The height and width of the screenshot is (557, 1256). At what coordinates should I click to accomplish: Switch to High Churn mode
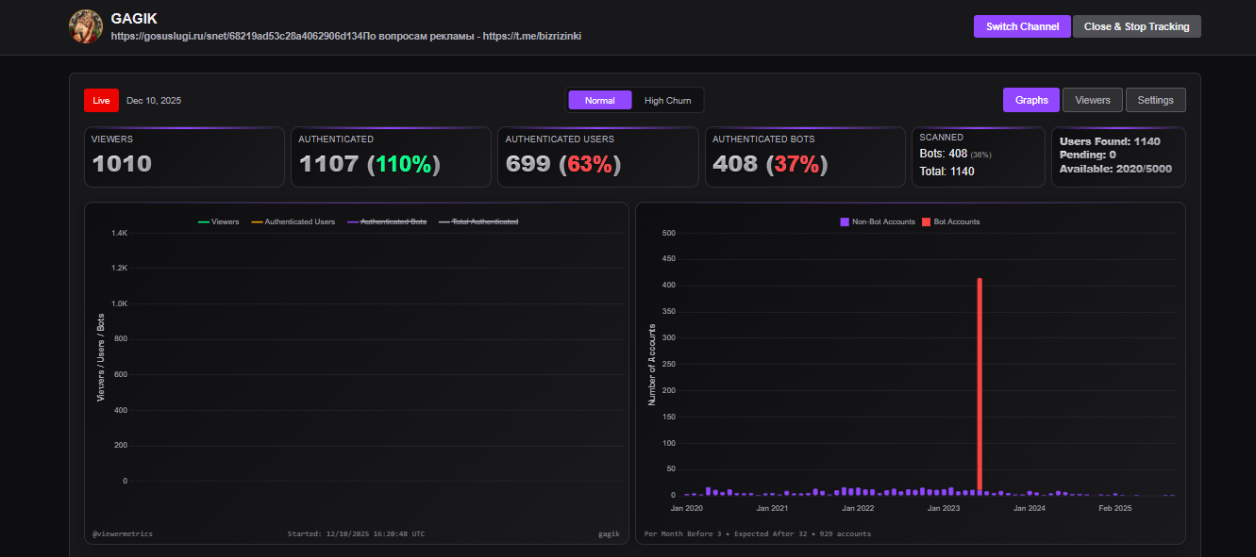tap(667, 100)
